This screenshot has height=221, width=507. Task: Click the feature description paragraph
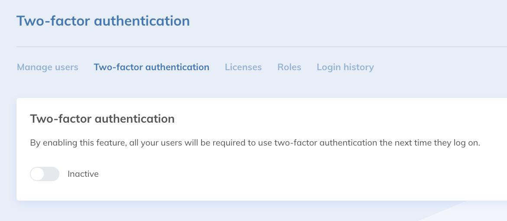tap(255, 143)
